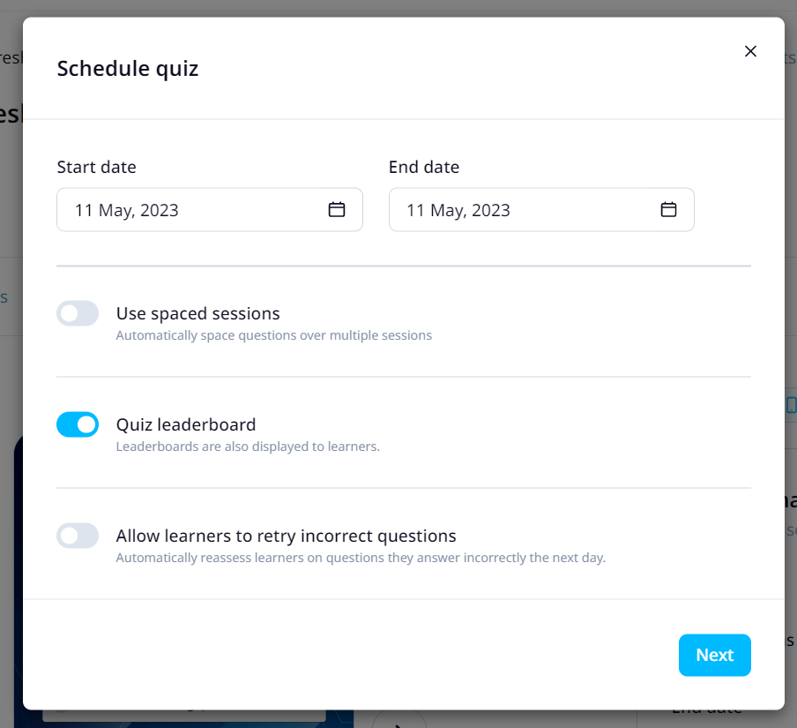This screenshot has width=797, height=728.
Task: Click the Allow learners to retry incorrect questions label
Action: pyautogui.click(x=286, y=536)
